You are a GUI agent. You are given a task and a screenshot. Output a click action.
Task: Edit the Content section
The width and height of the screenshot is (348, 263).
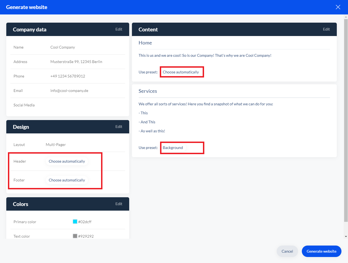tap(326, 29)
